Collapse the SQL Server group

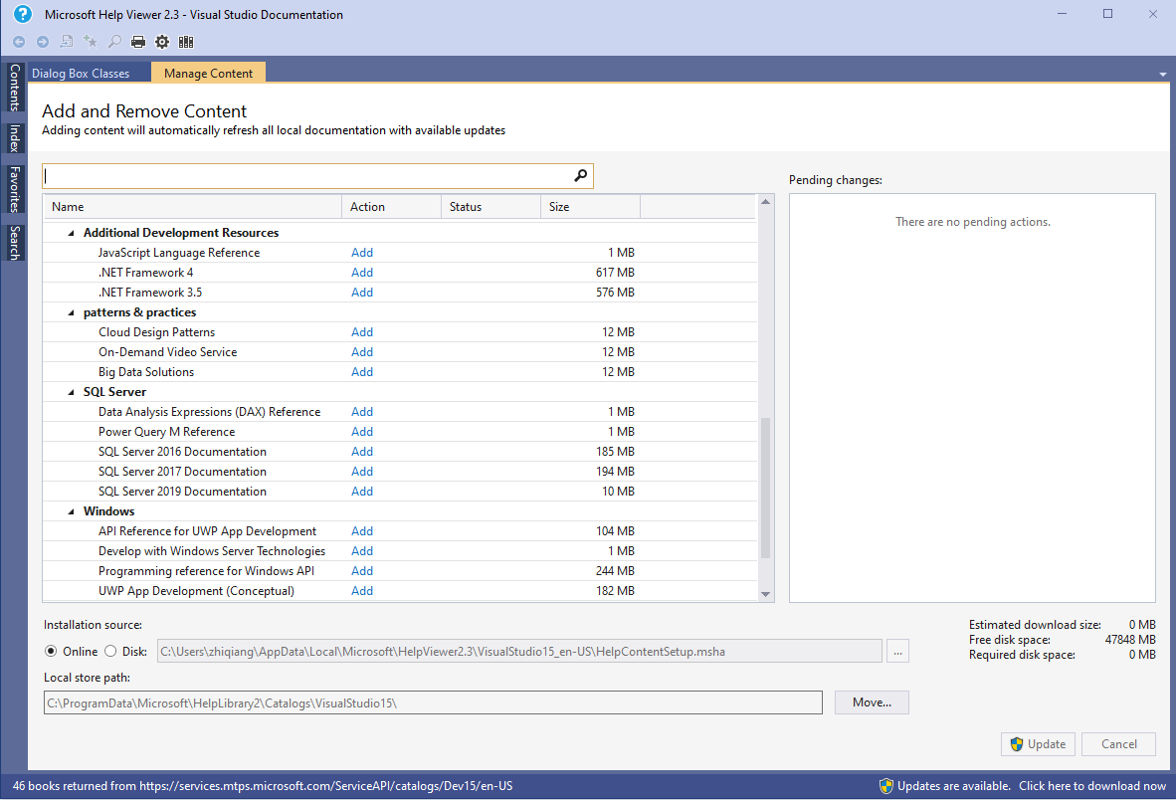72,392
